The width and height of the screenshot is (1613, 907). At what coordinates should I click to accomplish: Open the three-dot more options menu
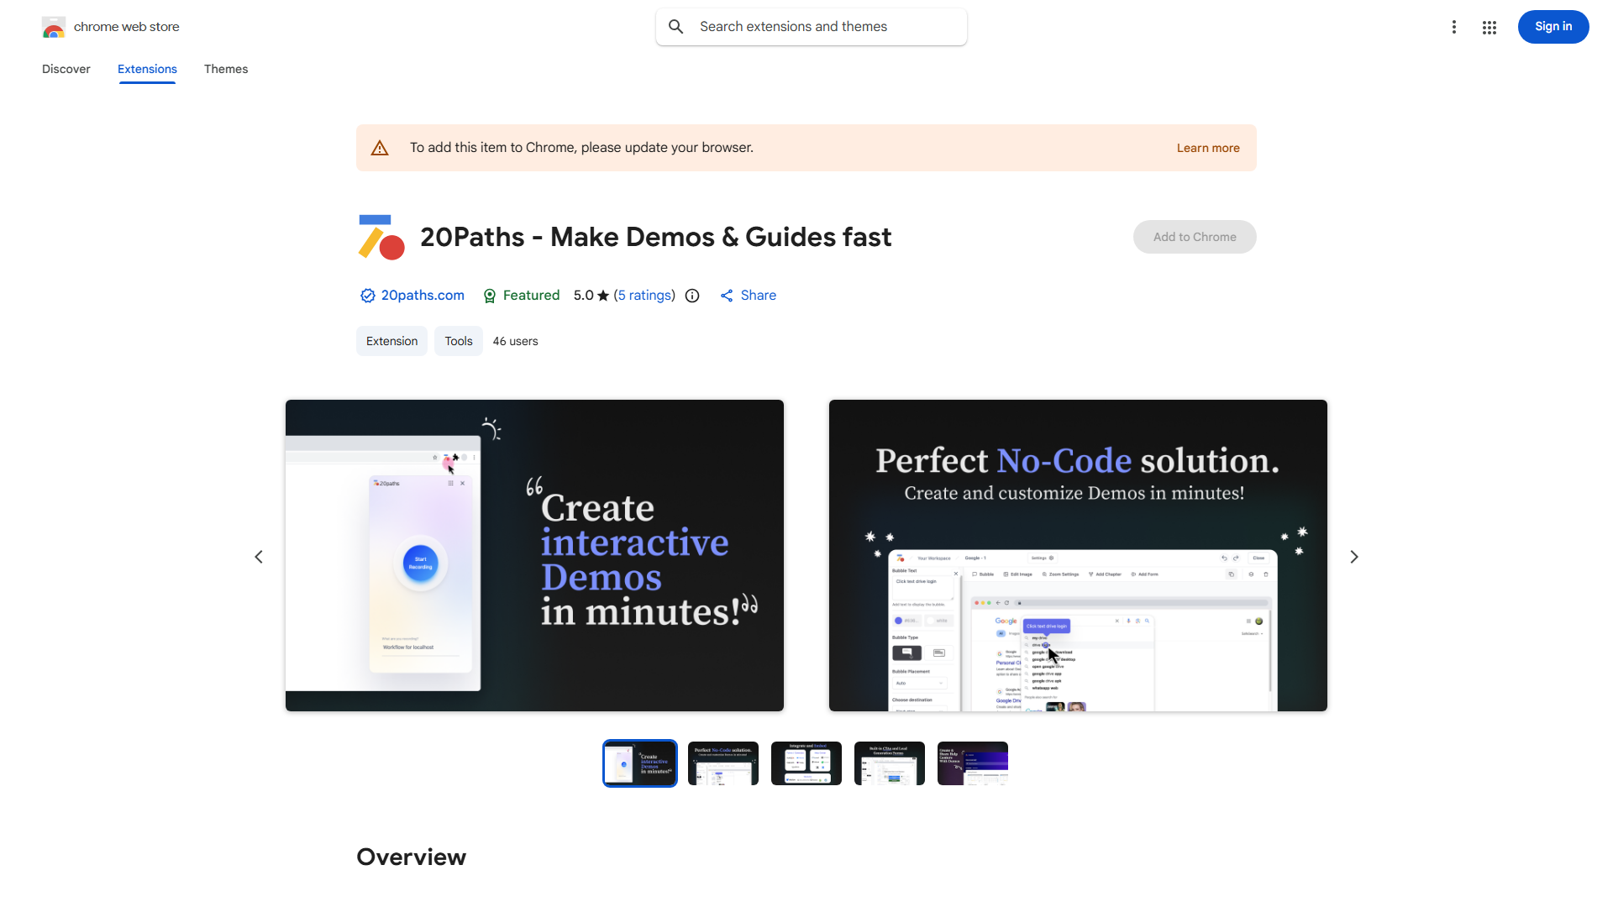pyautogui.click(x=1453, y=27)
